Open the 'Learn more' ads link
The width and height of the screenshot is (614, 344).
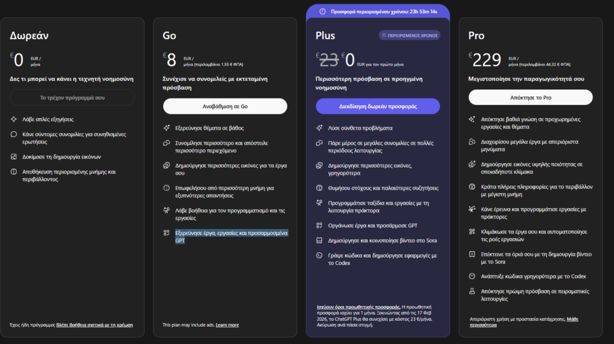(x=227, y=325)
